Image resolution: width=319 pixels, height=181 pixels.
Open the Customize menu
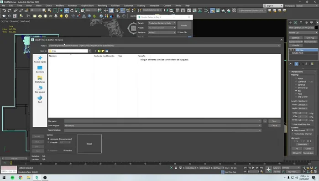pos(128,5)
